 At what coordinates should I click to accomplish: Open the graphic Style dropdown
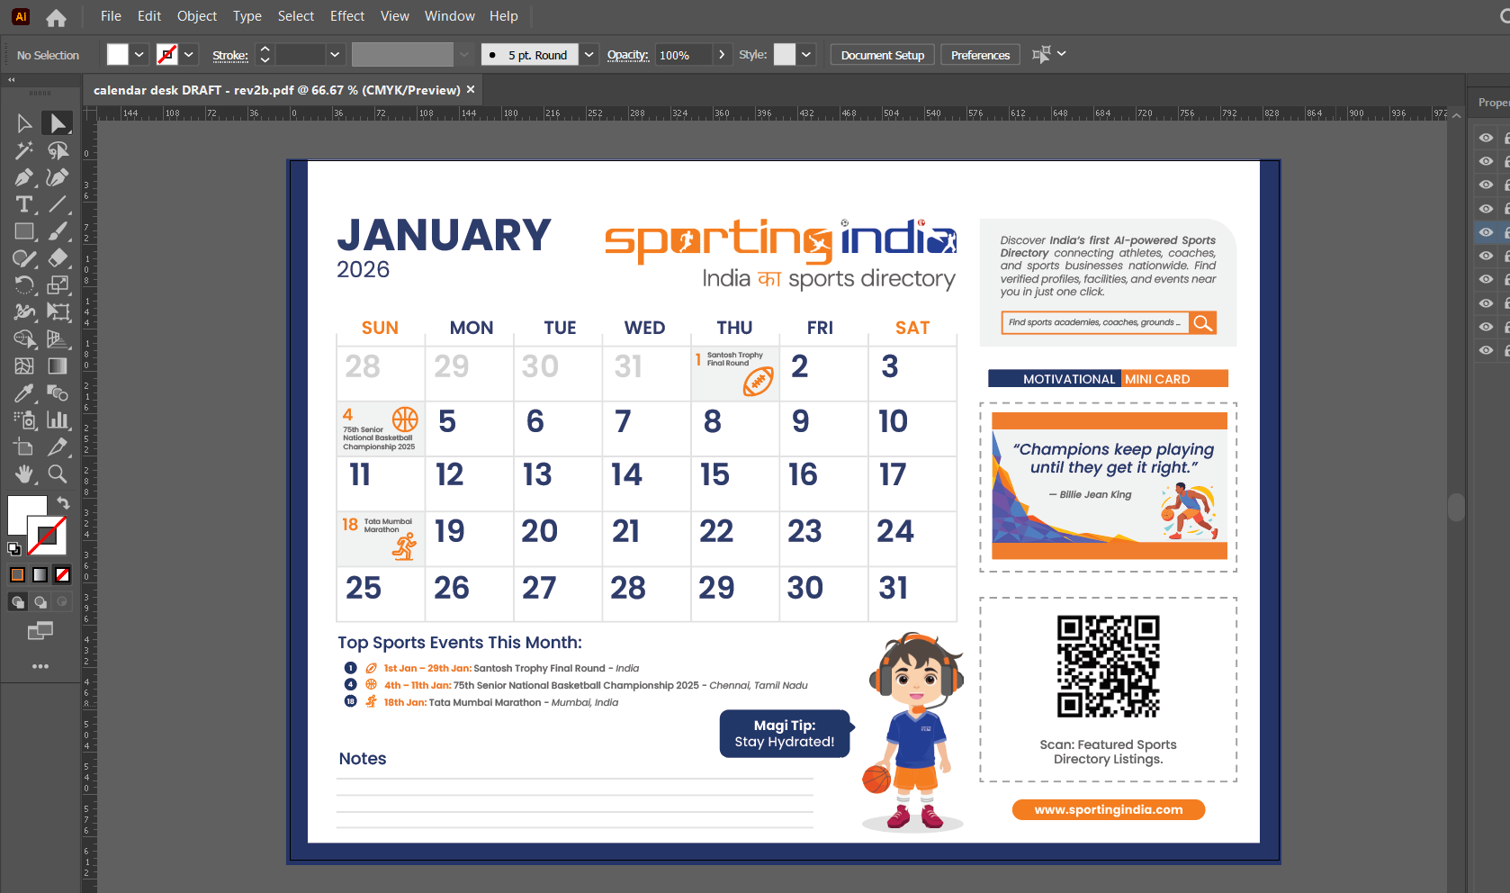[806, 55]
